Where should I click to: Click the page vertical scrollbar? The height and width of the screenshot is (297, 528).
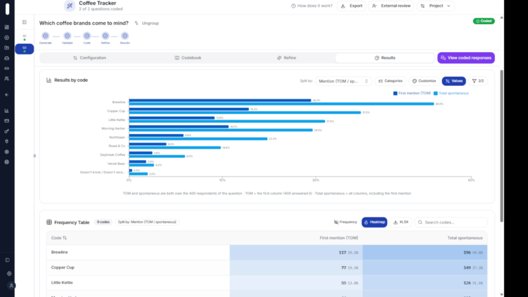pyautogui.click(x=501, y=146)
